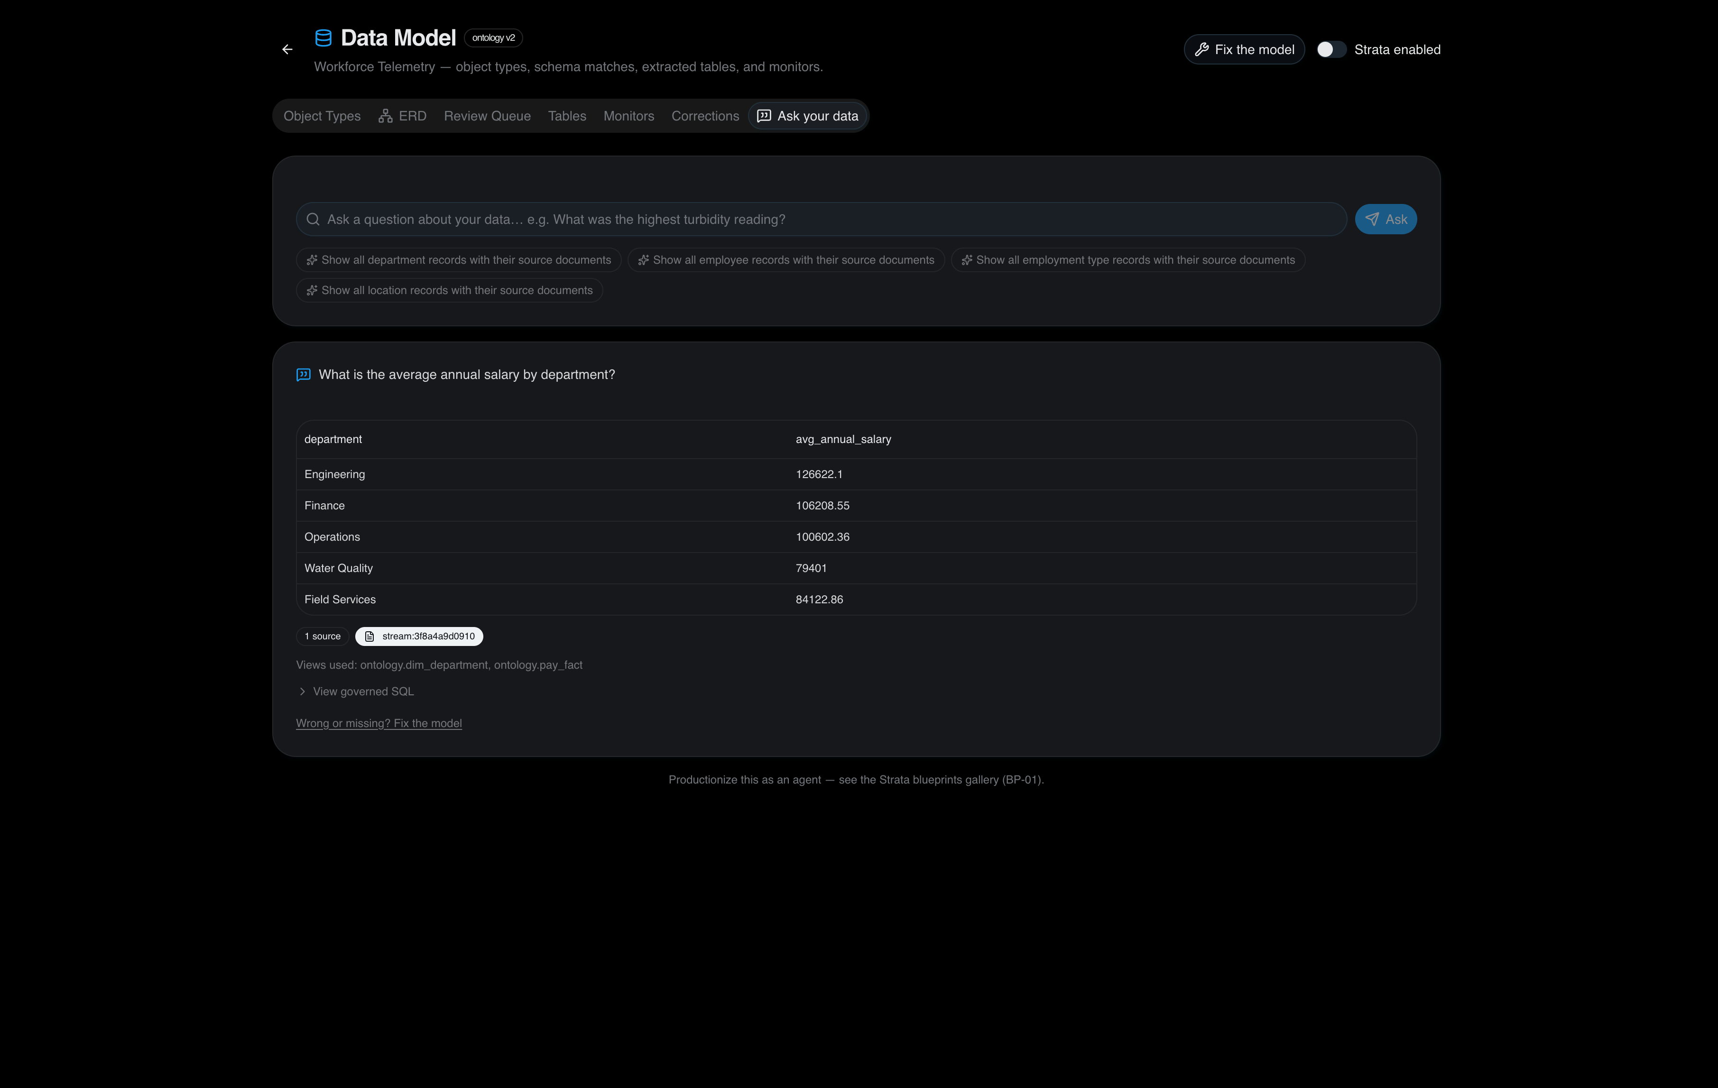Viewport: 1718px width, 1088px height.
Task: Click the ERD diagram icon
Action: (x=385, y=116)
